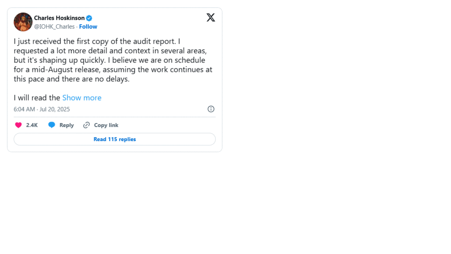
Task: Click the Charles Hoskinson display name
Action: point(59,18)
